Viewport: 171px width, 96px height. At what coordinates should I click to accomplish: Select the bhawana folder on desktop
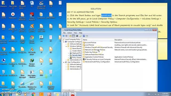coord(3,4)
